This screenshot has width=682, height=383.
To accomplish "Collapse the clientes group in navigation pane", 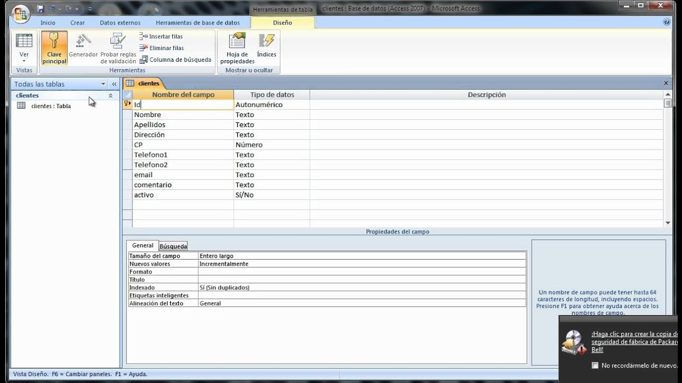I will 111,96.
